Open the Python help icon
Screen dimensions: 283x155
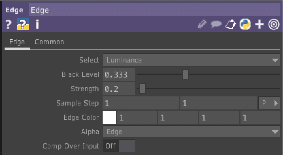tap(23, 24)
